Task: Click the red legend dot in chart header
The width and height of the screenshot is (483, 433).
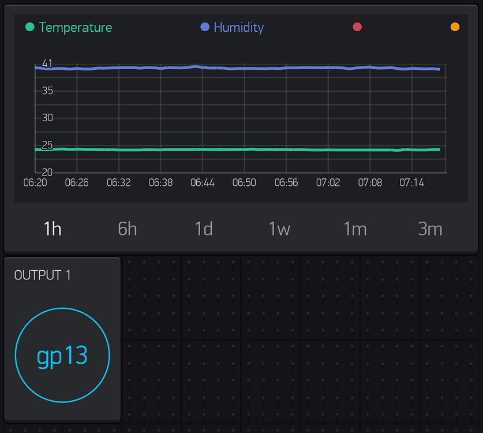Action: tap(357, 27)
